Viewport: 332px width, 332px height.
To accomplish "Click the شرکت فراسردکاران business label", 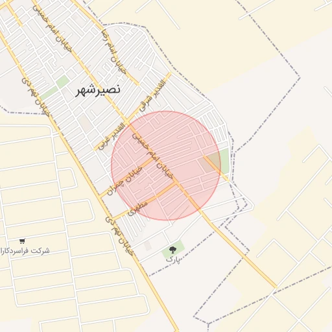I will [25, 251].
